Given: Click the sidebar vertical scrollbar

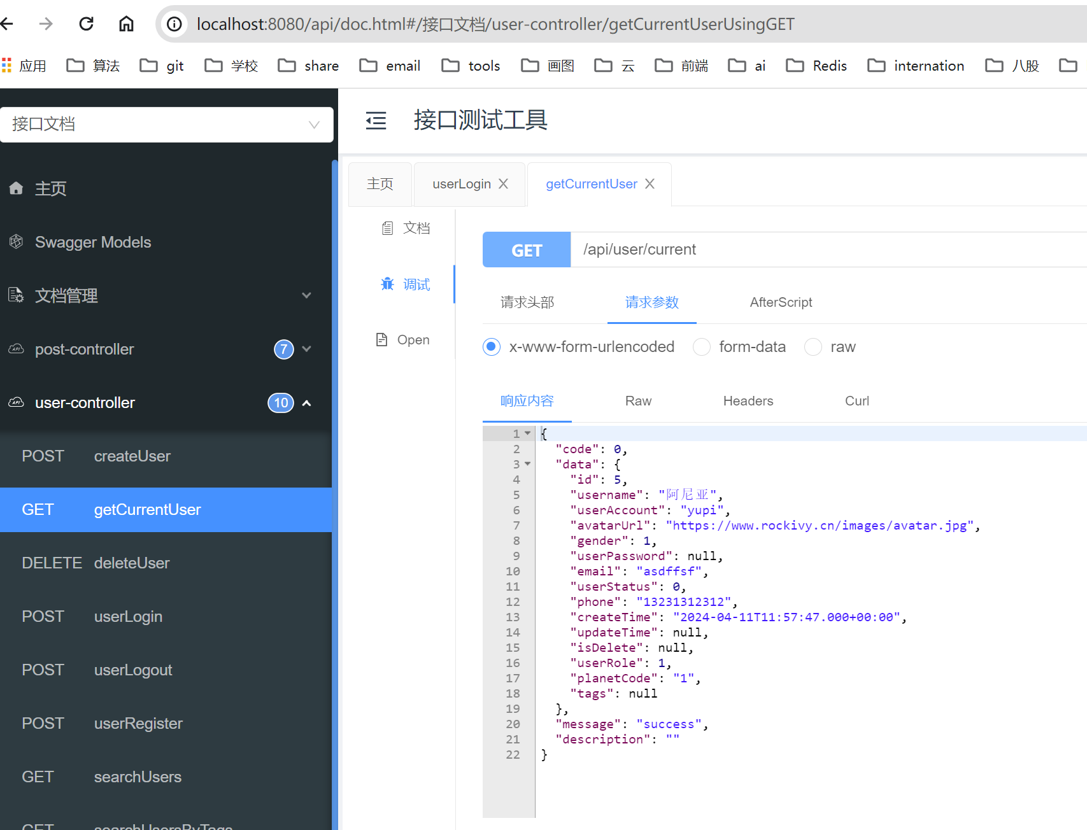Looking at the screenshot, I should (335, 495).
